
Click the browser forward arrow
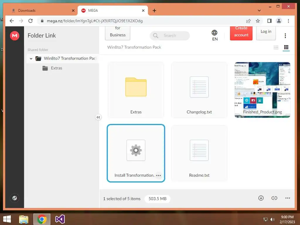point(21,21)
